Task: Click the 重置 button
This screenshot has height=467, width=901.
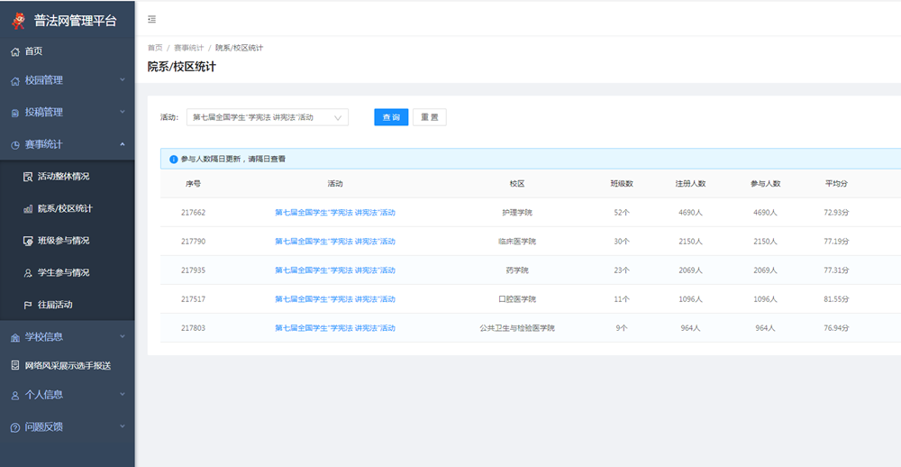Action: pyautogui.click(x=429, y=117)
